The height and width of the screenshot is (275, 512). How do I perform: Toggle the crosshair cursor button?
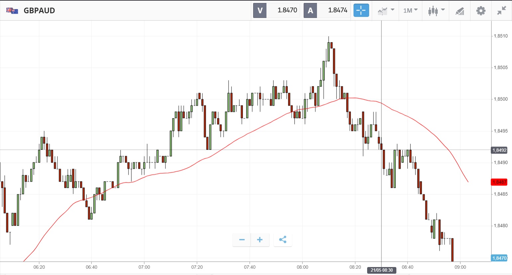[x=361, y=10]
